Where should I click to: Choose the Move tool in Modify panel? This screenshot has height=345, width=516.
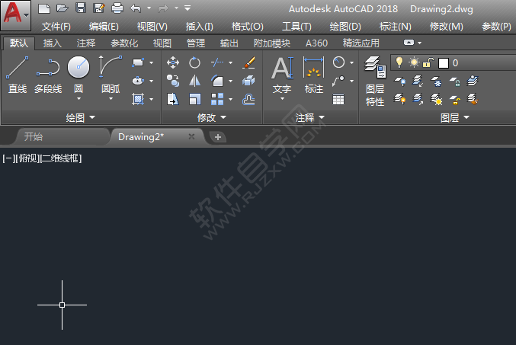click(x=173, y=62)
